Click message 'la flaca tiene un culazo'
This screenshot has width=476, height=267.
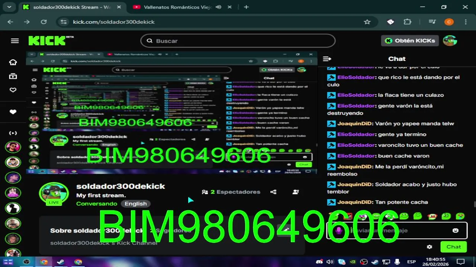tap(411, 95)
